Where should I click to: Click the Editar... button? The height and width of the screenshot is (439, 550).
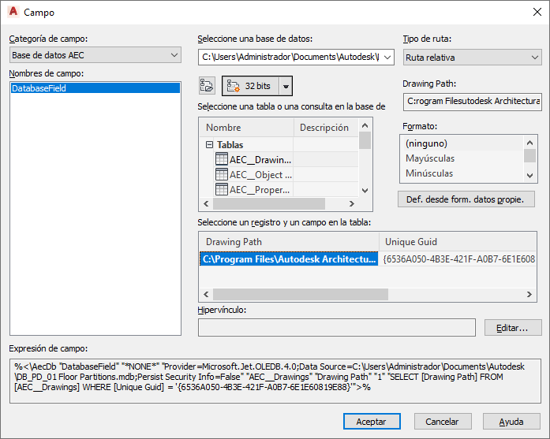513,328
